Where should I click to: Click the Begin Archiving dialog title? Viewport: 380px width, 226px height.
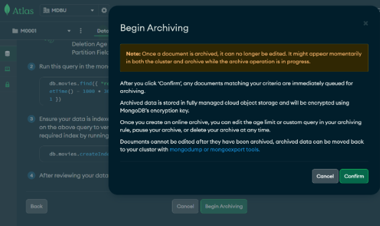click(154, 28)
